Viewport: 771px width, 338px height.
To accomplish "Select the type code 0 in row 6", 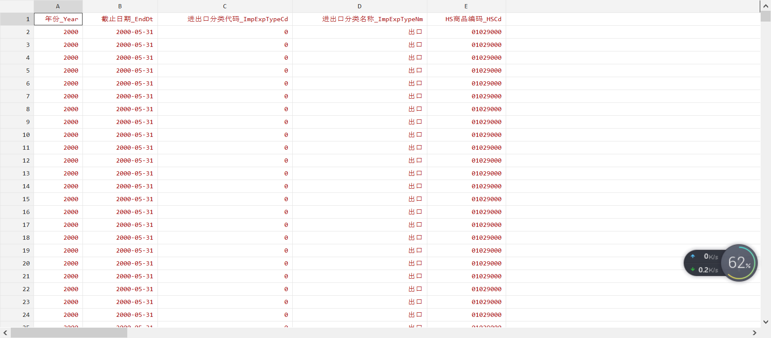I will pyautogui.click(x=225, y=83).
